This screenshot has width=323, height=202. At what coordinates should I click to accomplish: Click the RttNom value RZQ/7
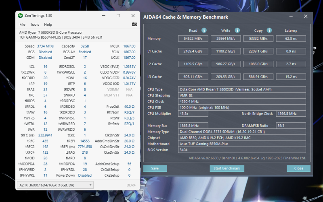tap(129, 113)
